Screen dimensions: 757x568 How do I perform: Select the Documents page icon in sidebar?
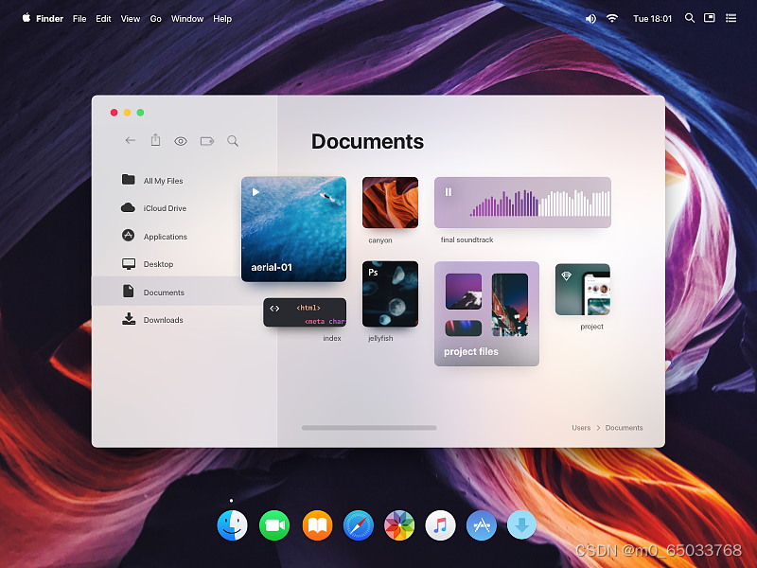128,291
